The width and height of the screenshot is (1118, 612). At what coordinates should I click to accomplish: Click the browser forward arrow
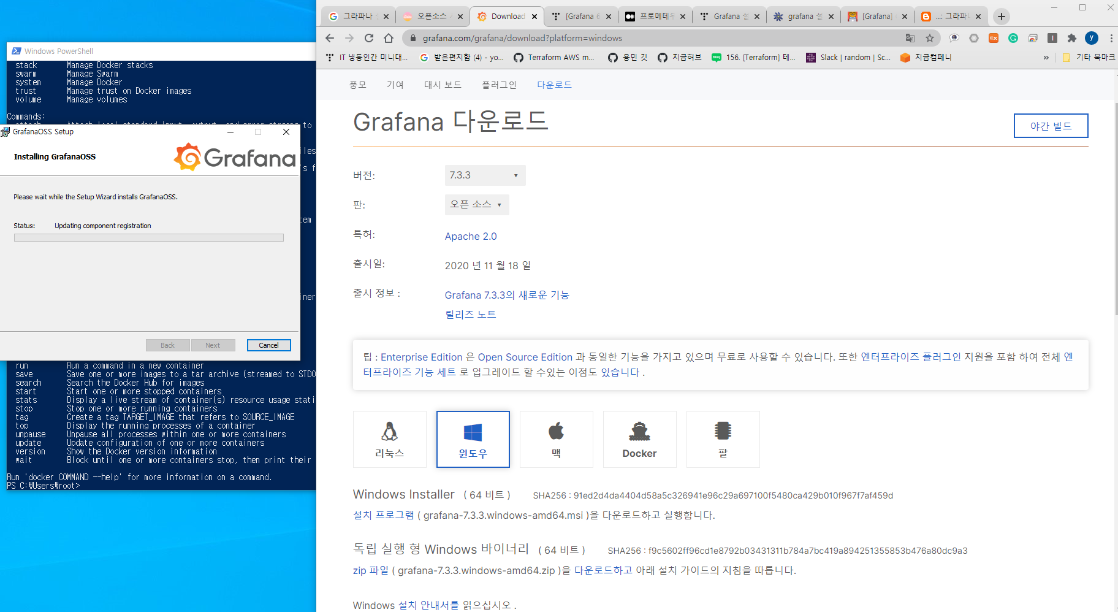point(349,38)
